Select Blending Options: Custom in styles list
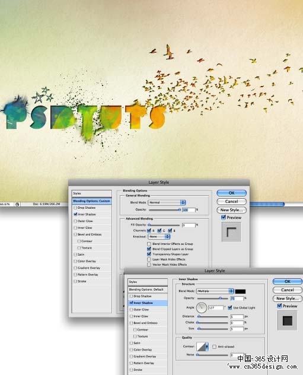The image size is (303, 375). 91,201
